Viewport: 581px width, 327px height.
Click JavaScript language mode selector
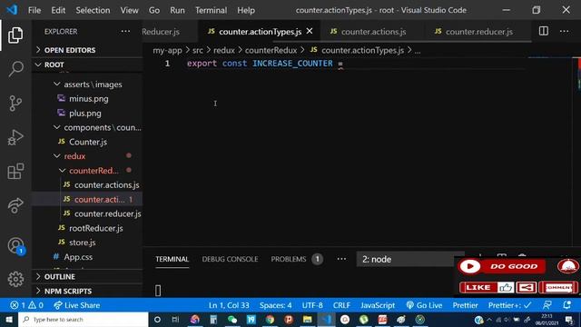(x=378, y=305)
